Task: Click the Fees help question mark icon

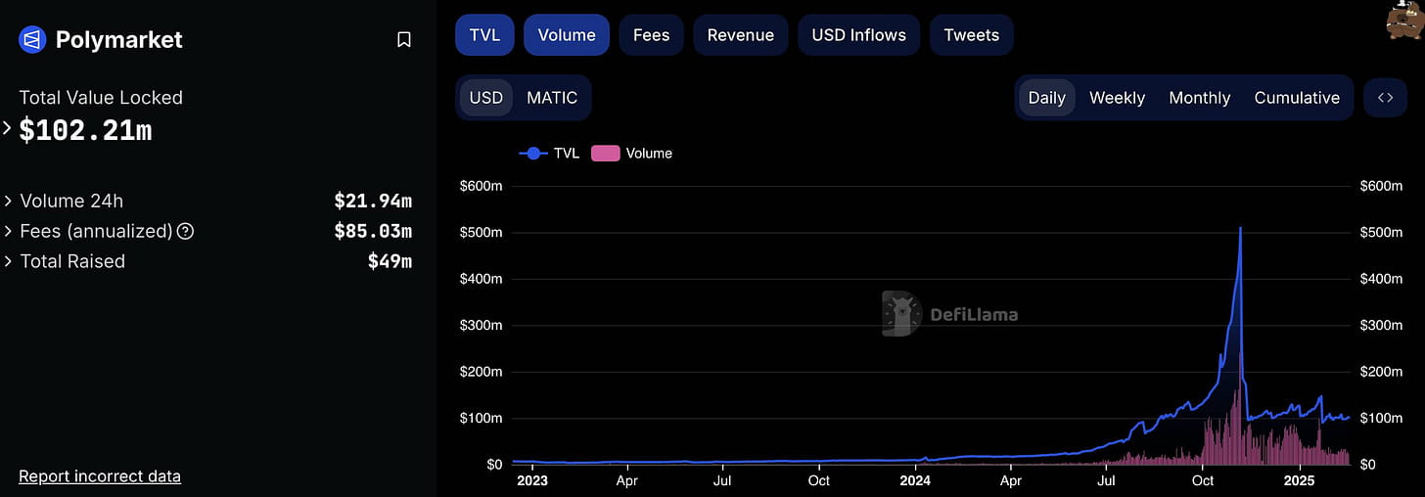Action: [185, 232]
